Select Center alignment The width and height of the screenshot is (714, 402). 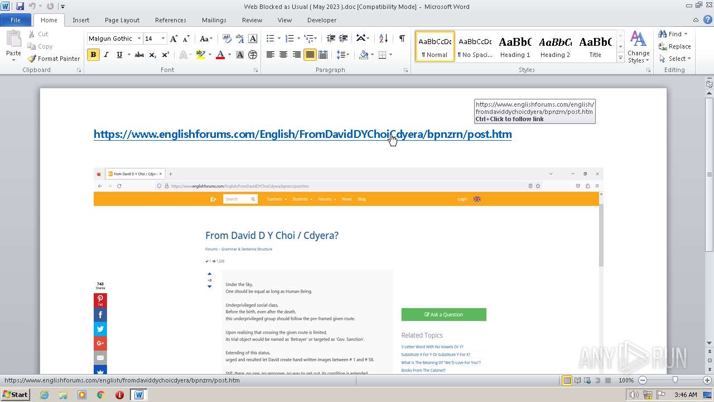(x=283, y=55)
